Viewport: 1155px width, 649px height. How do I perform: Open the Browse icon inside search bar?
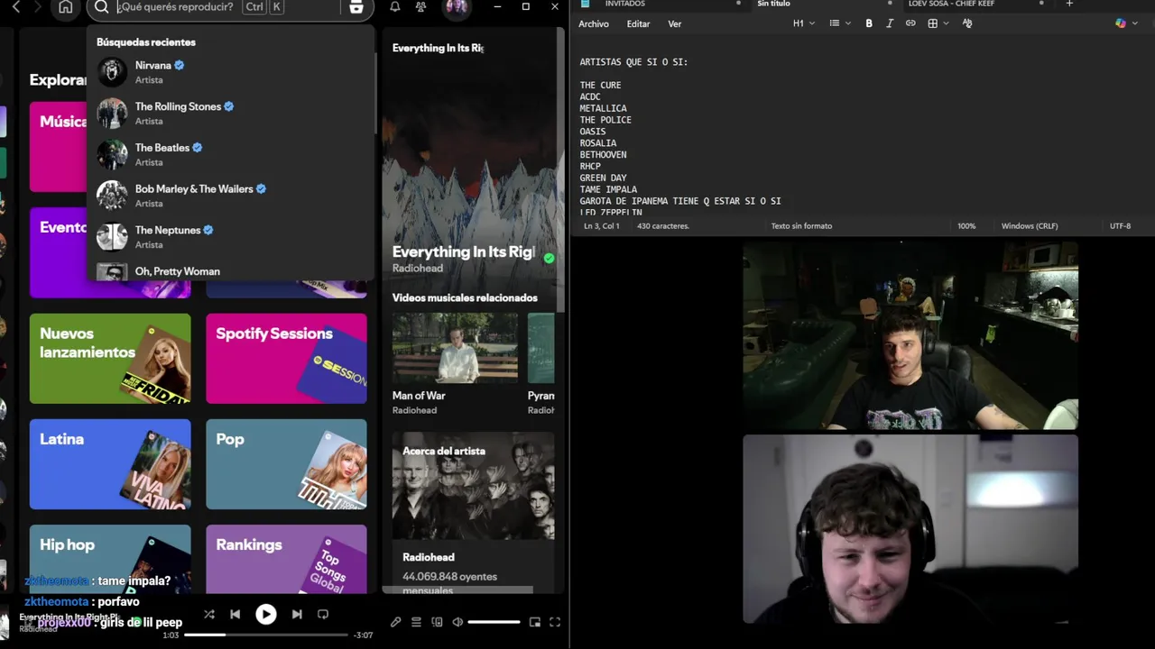[356, 7]
